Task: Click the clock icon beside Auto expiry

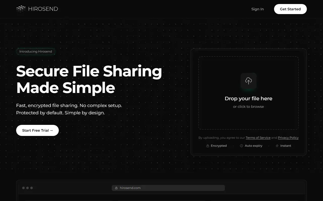Action: click(241, 146)
